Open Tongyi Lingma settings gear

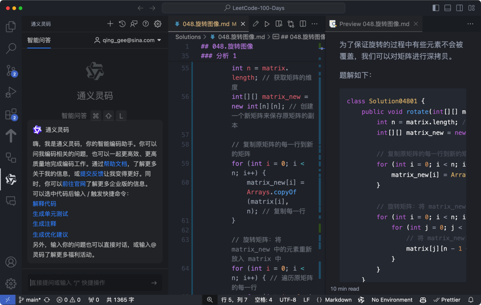158,24
